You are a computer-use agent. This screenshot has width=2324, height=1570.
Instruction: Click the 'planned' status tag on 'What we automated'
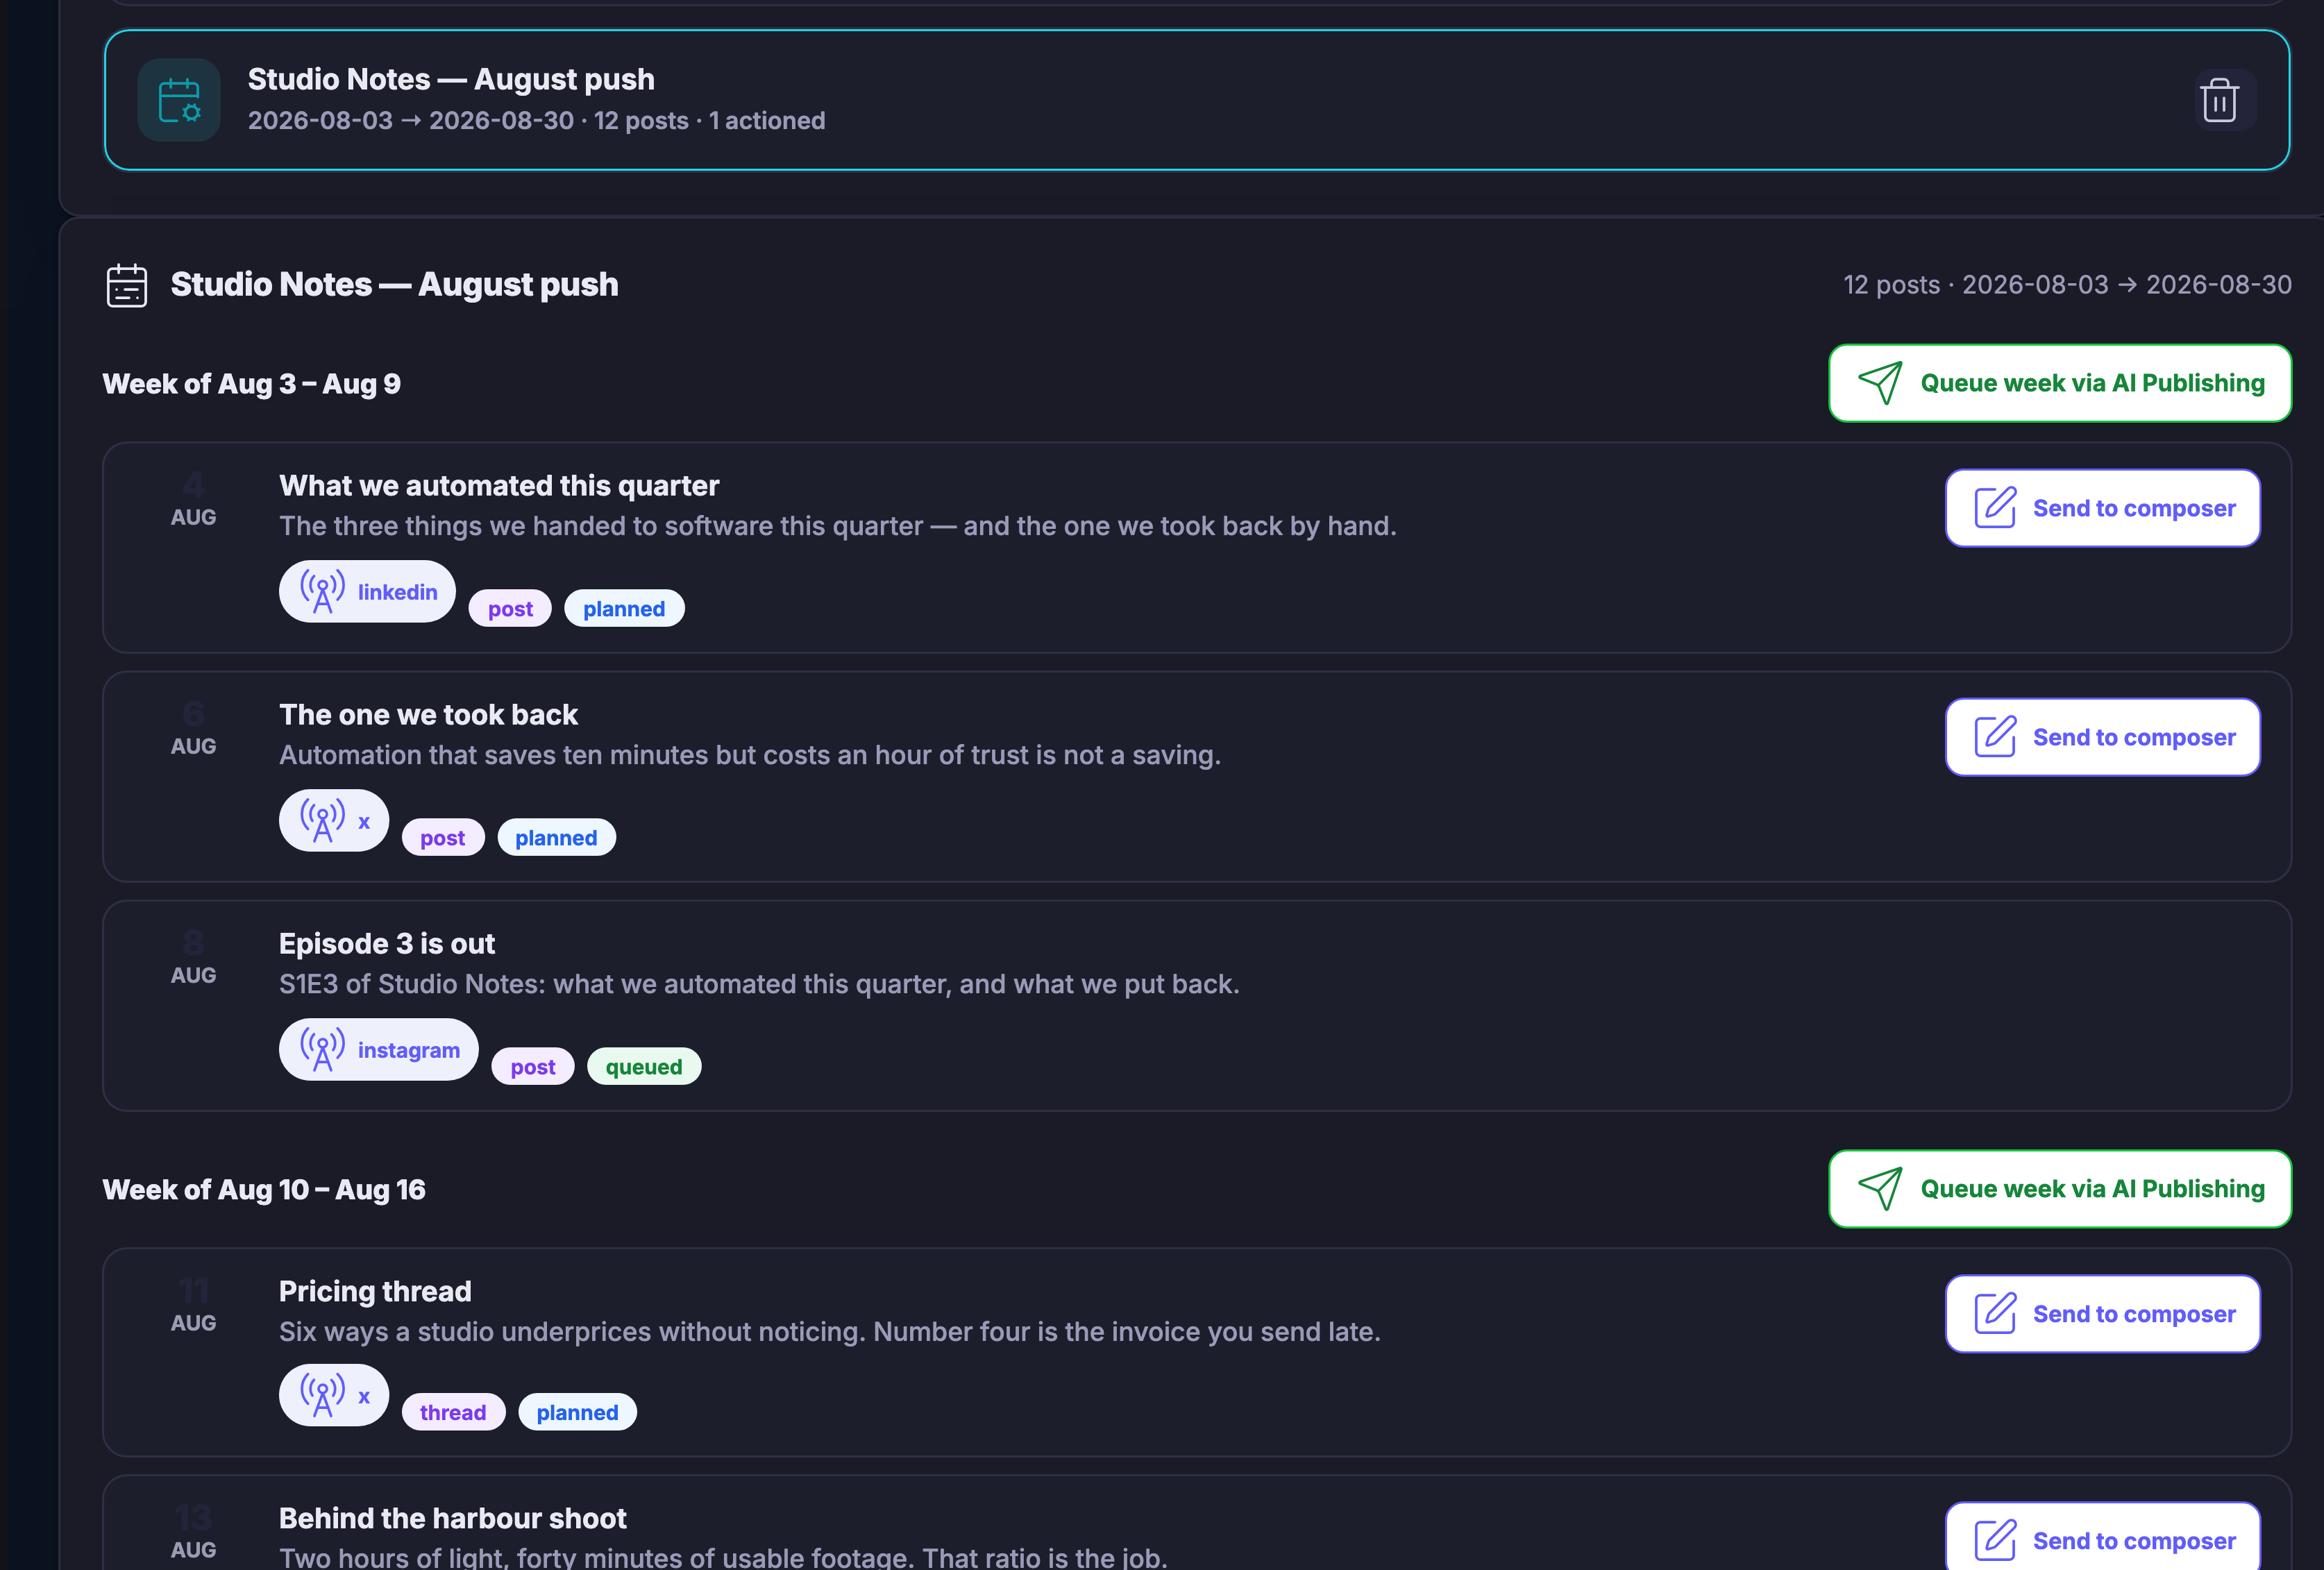click(x=624, y=609)
